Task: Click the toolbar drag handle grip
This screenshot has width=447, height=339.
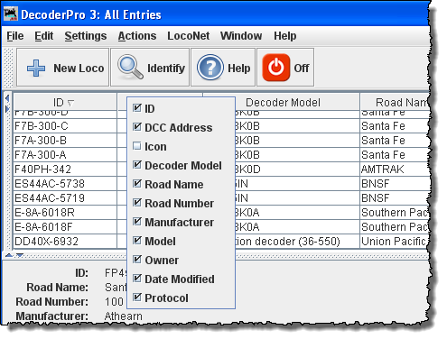Action: click(x=9, y=68)
